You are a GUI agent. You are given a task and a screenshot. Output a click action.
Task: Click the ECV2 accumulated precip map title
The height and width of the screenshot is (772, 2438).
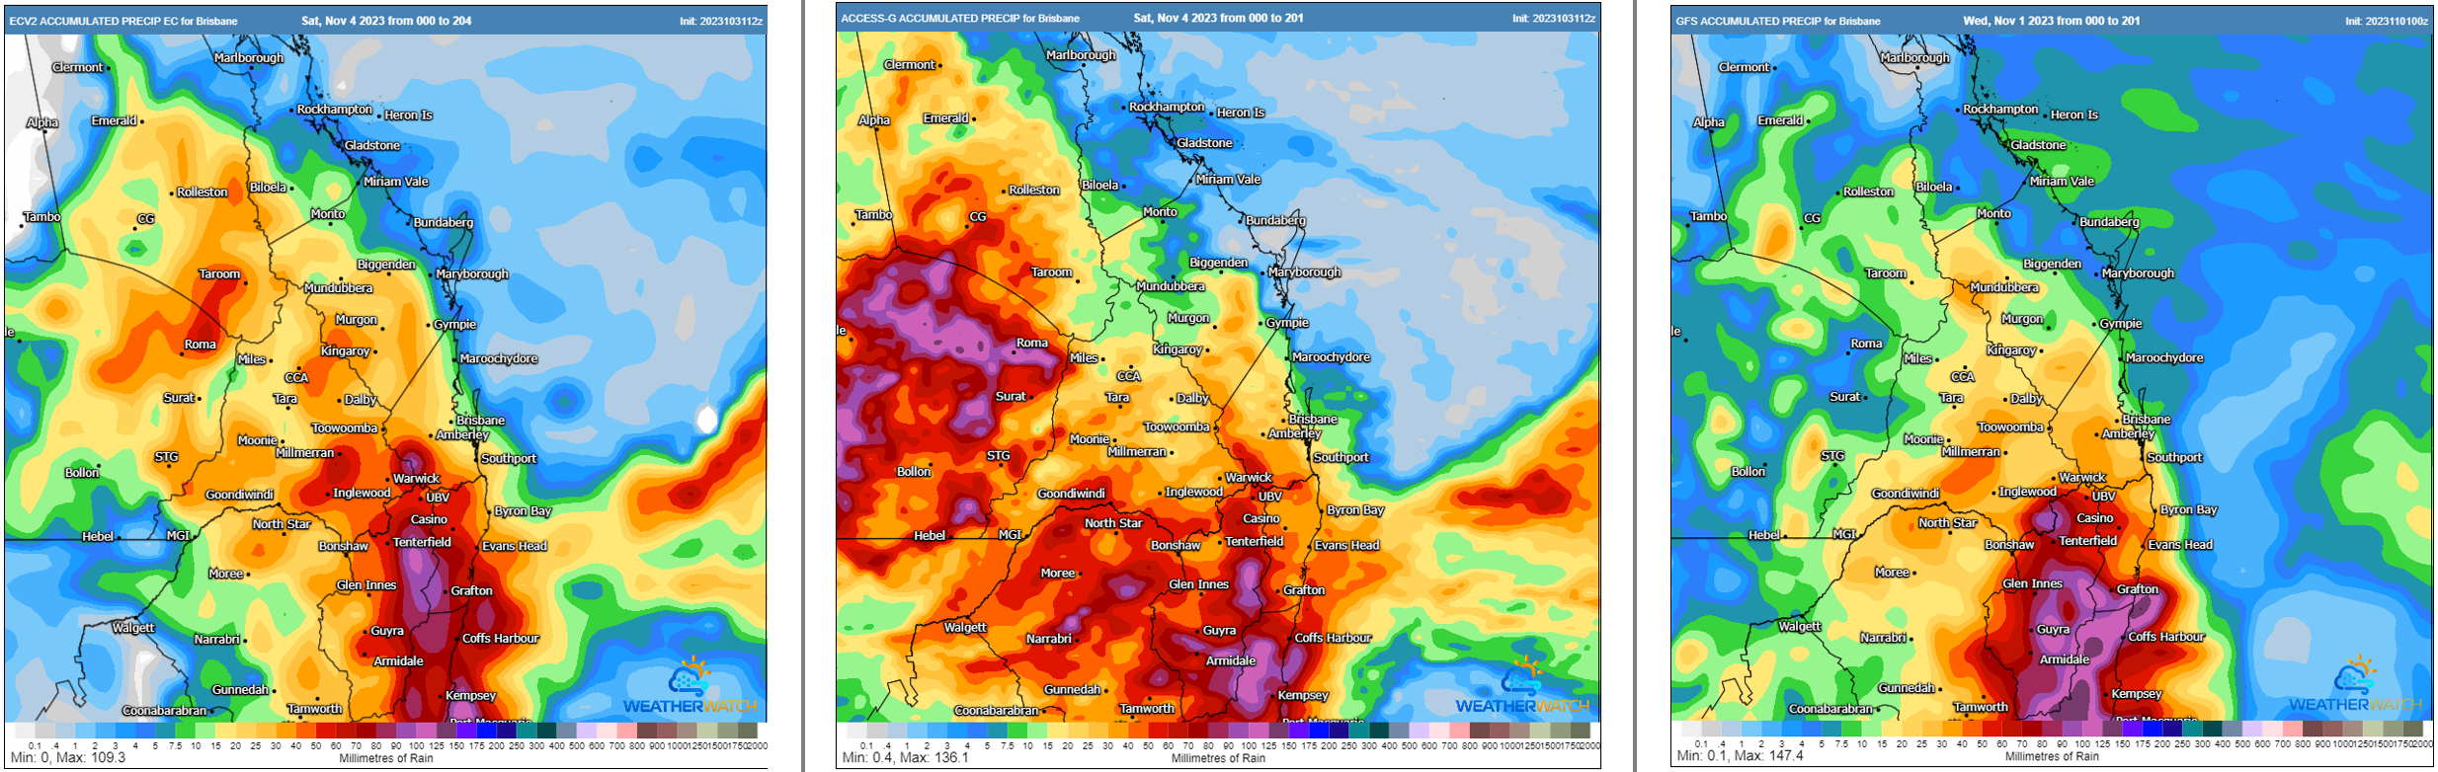(x=123, y=21)
